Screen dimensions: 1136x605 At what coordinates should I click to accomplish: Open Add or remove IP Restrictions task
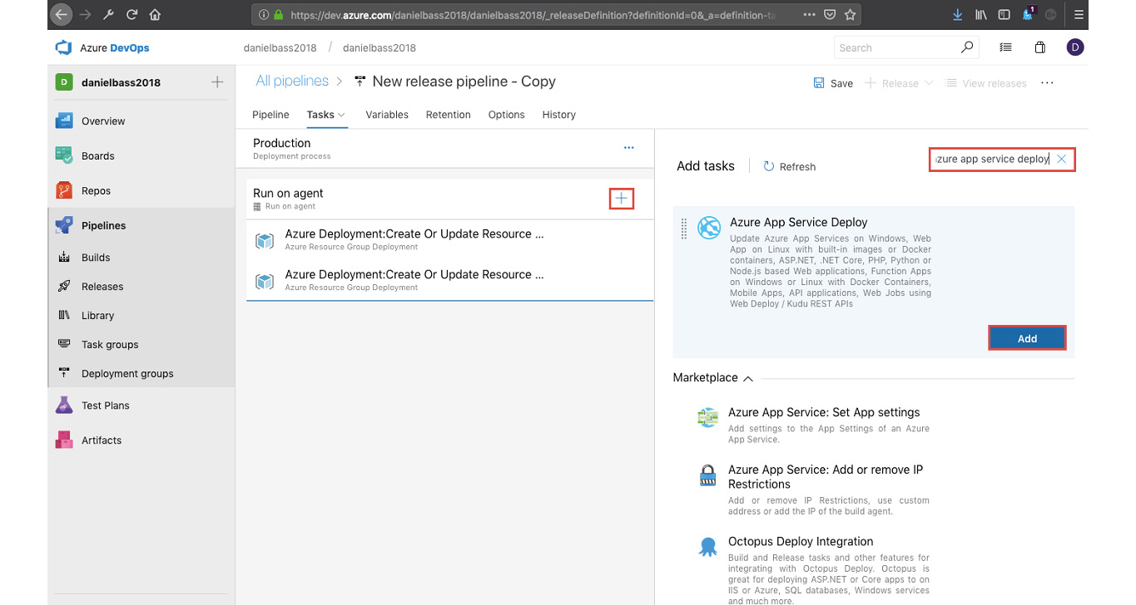coord(826,477)
